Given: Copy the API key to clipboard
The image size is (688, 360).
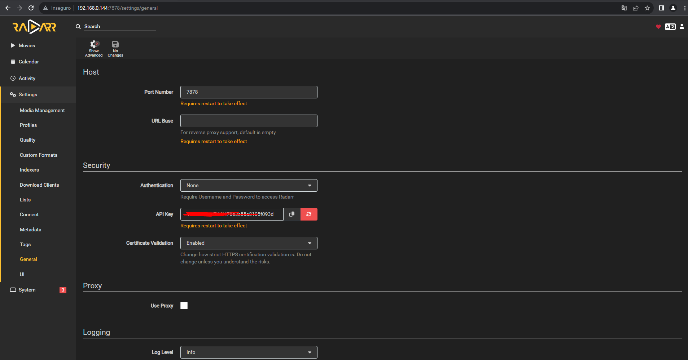Looking at the screenshot, I should coord(292,214).
